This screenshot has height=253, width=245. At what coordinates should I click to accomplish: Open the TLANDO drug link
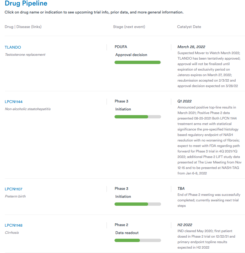(x=13, y=47)
